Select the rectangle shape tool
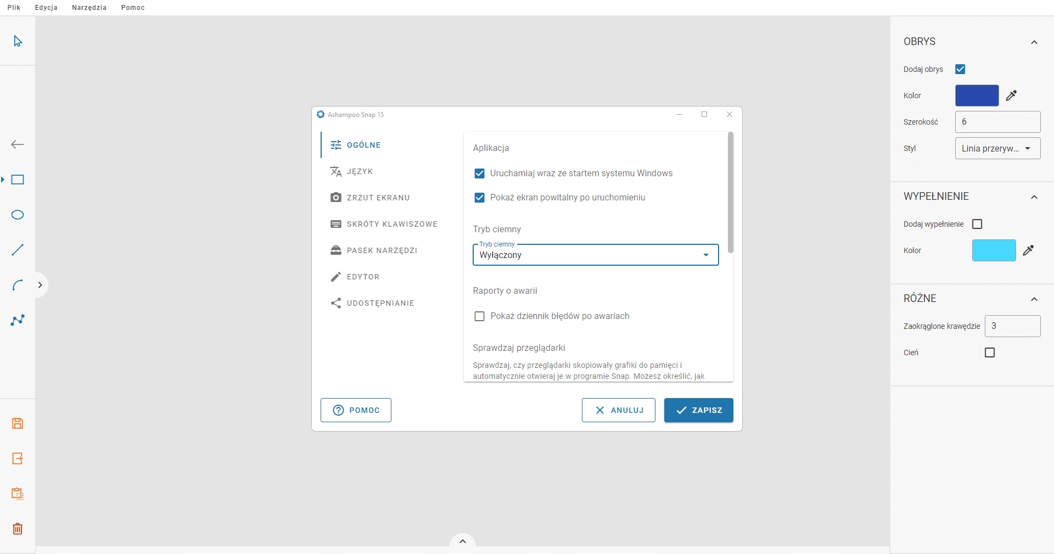 pos(18,180)
